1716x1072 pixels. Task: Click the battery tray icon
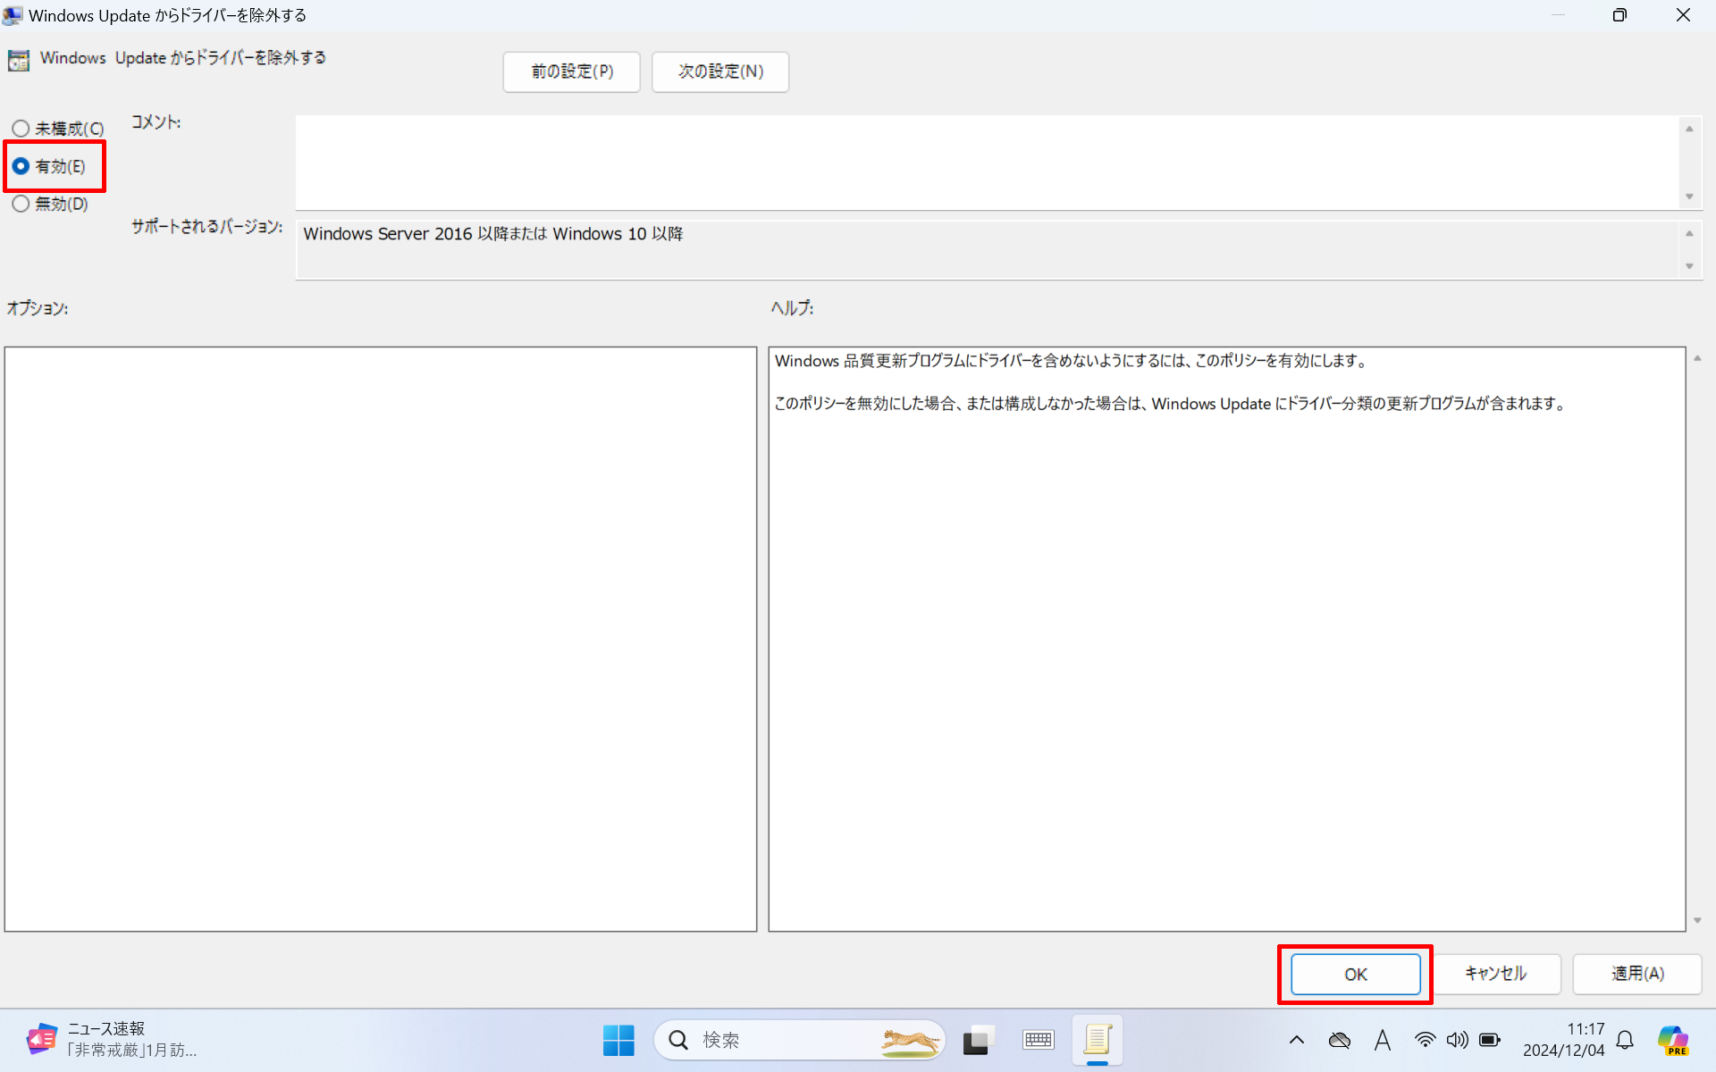[x=1490, y=1041]
